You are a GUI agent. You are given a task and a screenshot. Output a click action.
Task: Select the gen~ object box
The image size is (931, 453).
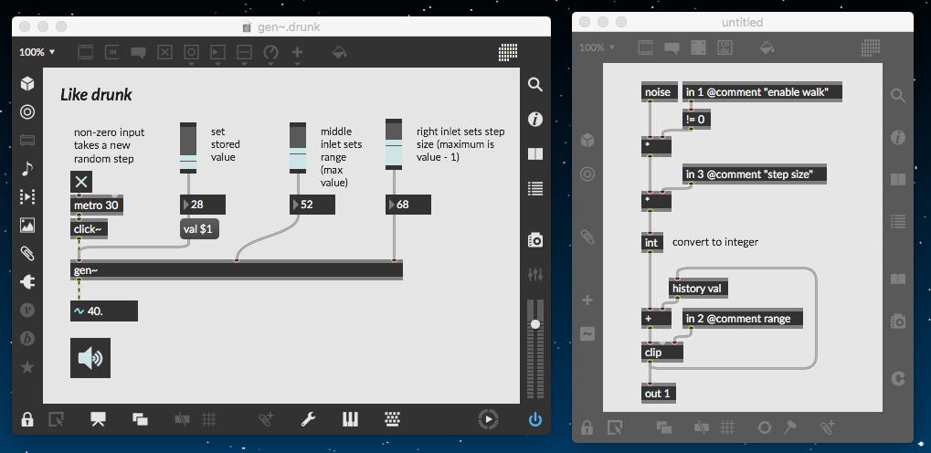(237, 270)
